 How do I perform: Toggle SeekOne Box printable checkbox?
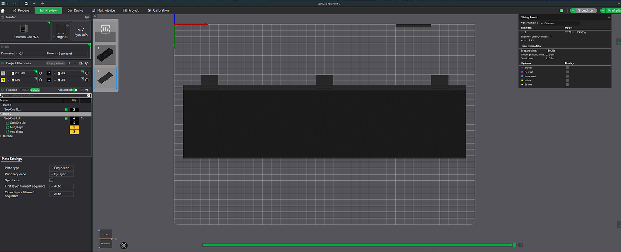click(66, 109)
